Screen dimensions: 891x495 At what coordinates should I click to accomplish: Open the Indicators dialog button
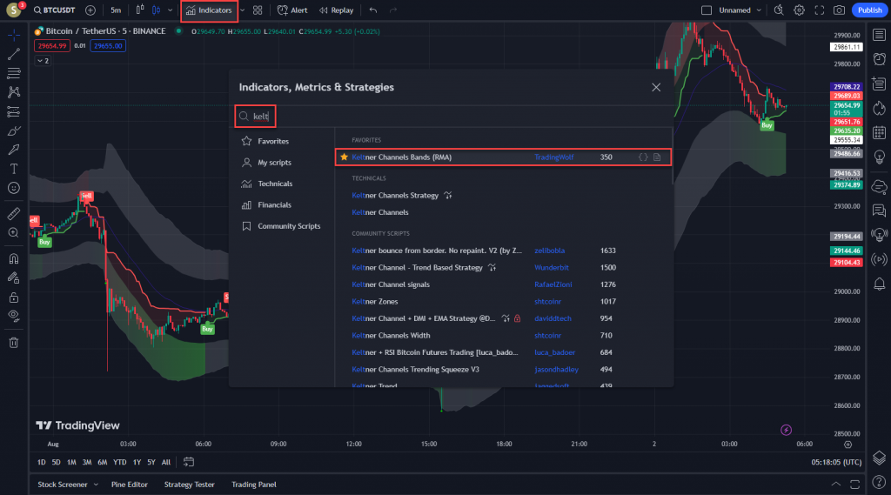[x=209, y=10]
